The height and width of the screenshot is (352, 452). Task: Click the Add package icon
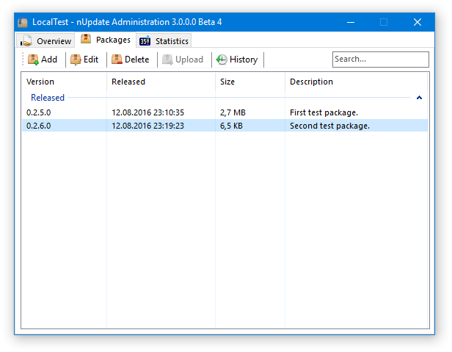pos(33,60)
